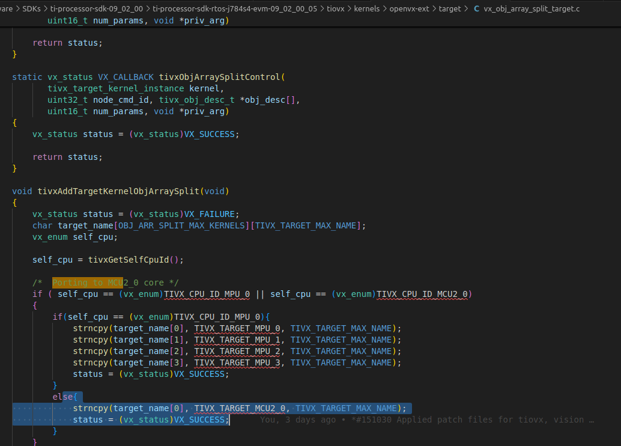This screenshot has width=621, height=446.
Task: Click the "vx_enum self_cpu;" declaration
Action: [x=75, y=237]
